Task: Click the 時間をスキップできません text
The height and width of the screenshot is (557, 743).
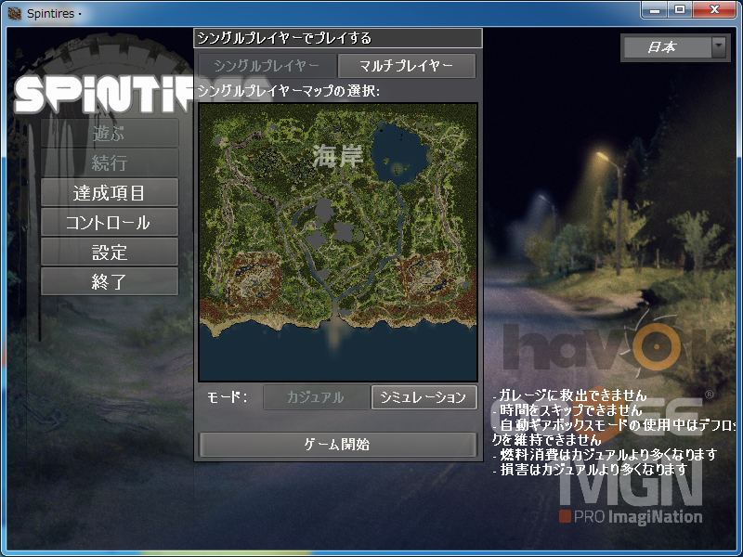Action: (x=567, y=409)
